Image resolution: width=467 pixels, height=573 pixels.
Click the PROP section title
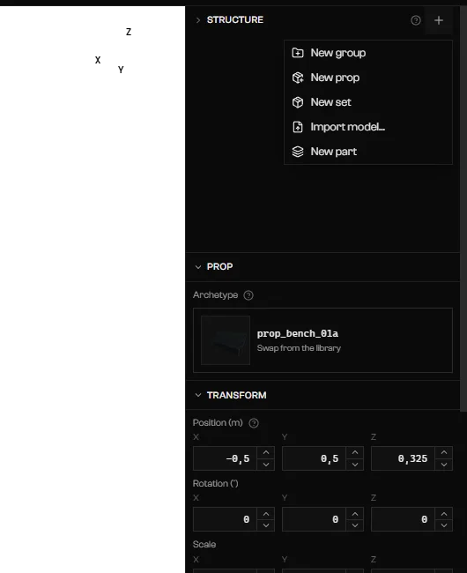tap(219, 267)
